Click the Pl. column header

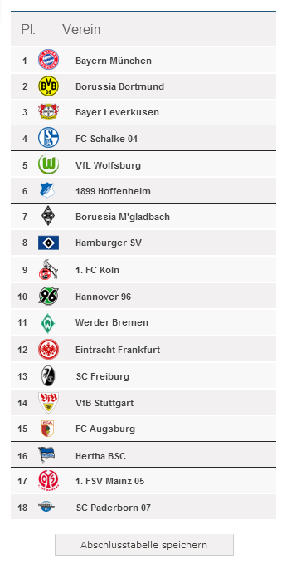tap(28, 29)
